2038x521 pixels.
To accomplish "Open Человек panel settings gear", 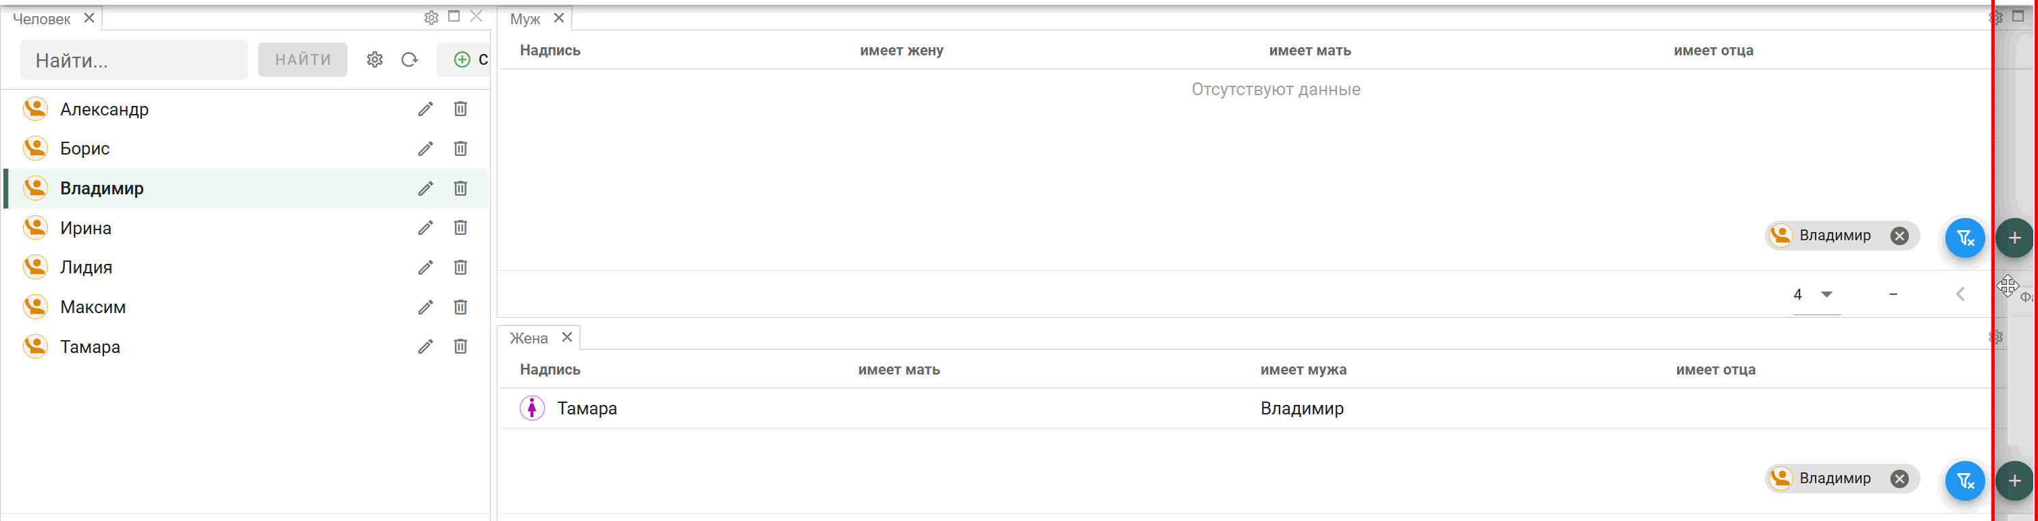I will click(431, 18).
